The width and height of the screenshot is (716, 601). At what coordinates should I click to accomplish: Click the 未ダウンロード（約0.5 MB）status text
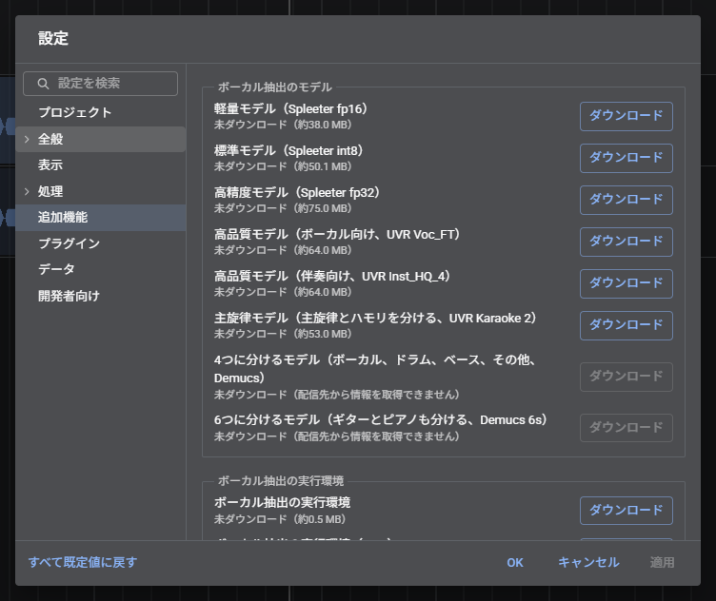coord(280,519)
